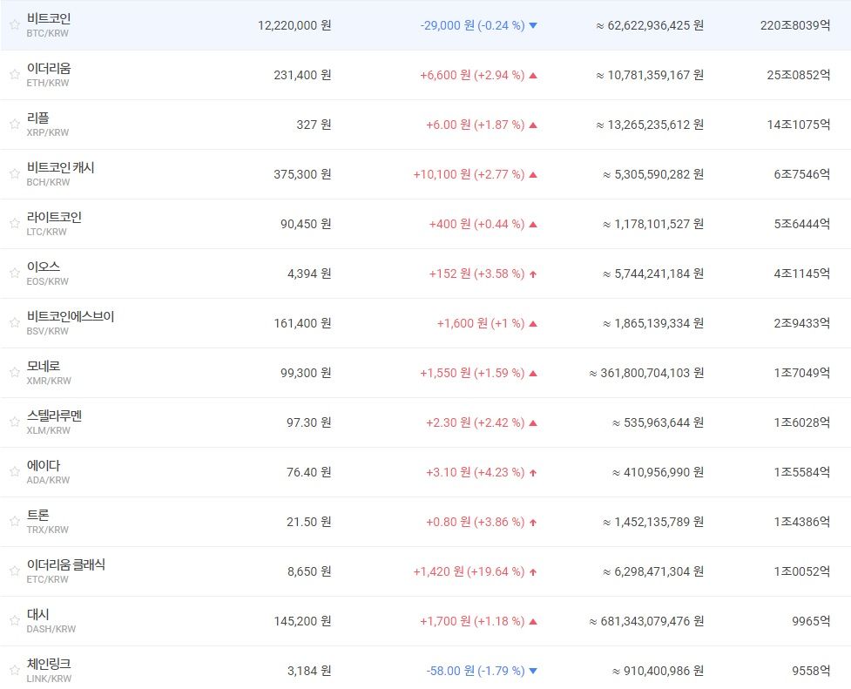Mark Ripple XRP/KRW as favorite

pos(14,125)
